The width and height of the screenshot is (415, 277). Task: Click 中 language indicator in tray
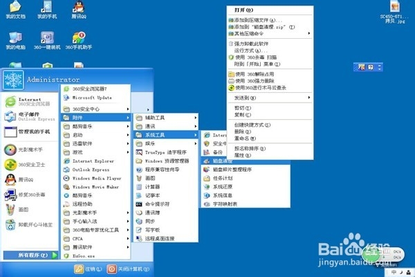pos(394,272)
